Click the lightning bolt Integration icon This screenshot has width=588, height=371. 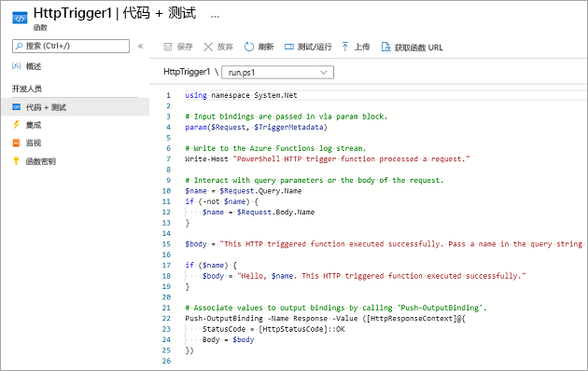[16, 125]
